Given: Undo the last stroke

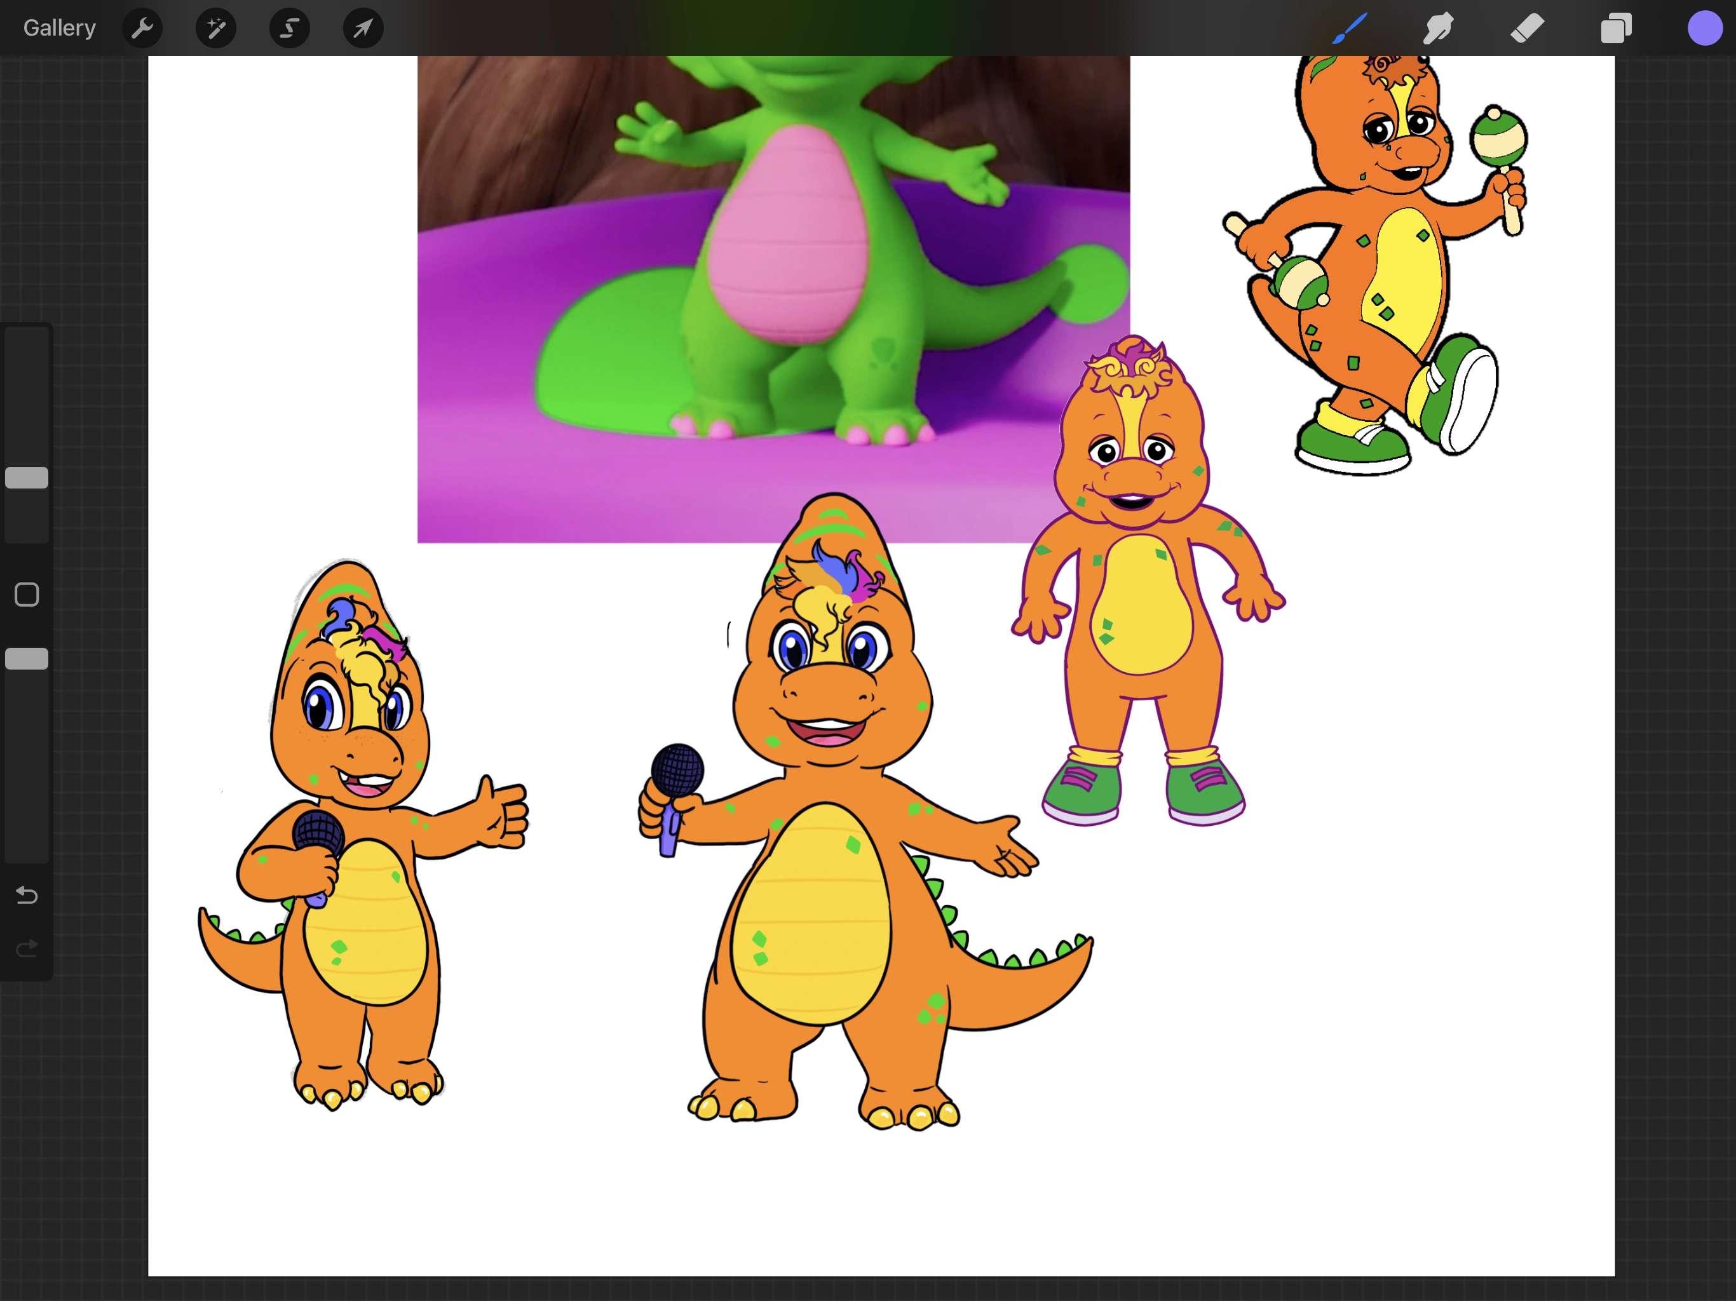Looking at the screenshot, I should tap(27, 895).
